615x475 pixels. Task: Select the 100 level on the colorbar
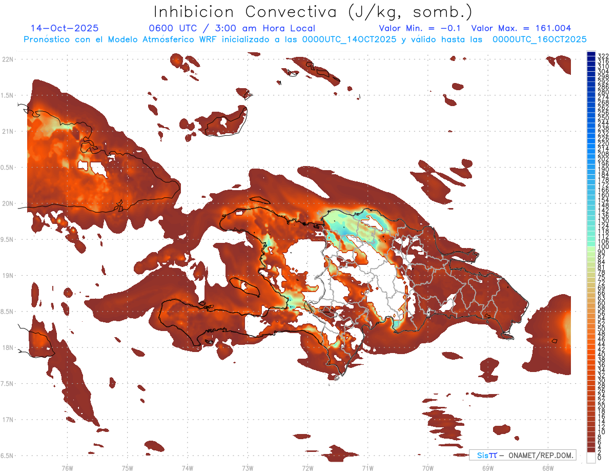pyautogui.click(x=591, y=247)
